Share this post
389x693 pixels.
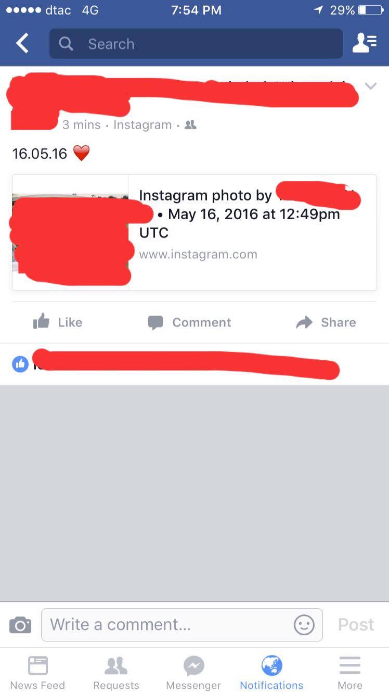click(326, 322)
